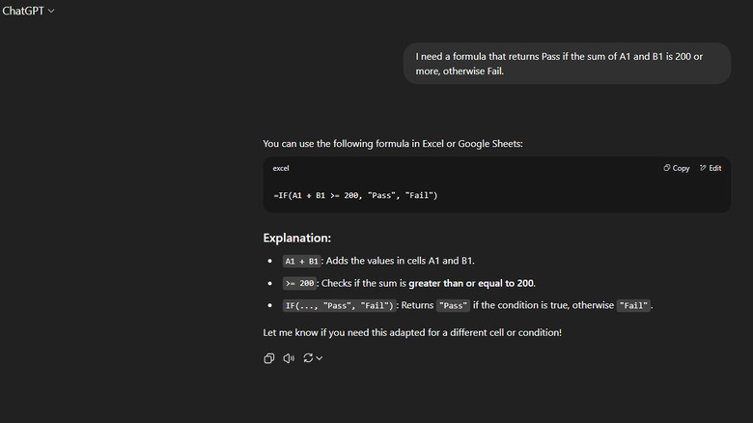Click "Adds the values in cells A1 and B1" text
The height and width of the screenshot is (423, 753).
[x=399, y=261]
